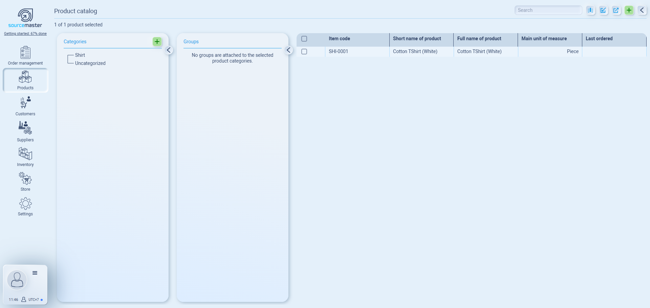Viewport: 650px width, 308px height.
Task: Open the Order management module
Action: point(25,56)
